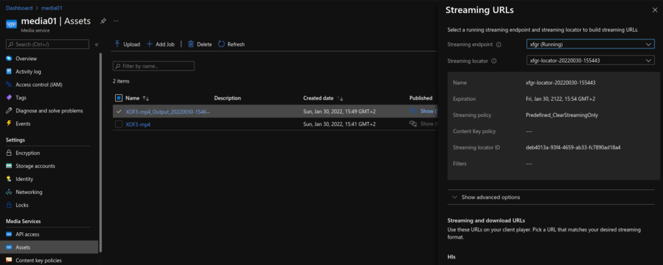This screenshot has height=265, width=663.
Task: Click the date Sun, Jan 30, 2022, 15:41
Action: click(339, 124)
